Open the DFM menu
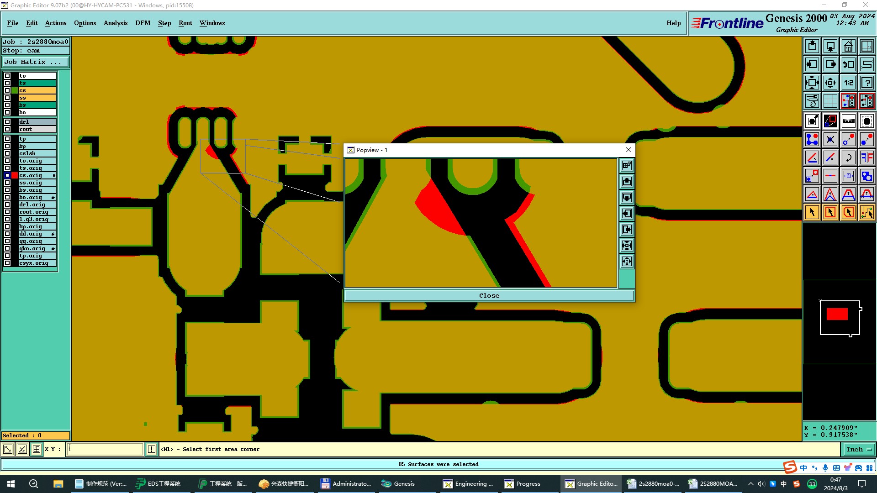 pyautogui.click(x=143, y=23)
